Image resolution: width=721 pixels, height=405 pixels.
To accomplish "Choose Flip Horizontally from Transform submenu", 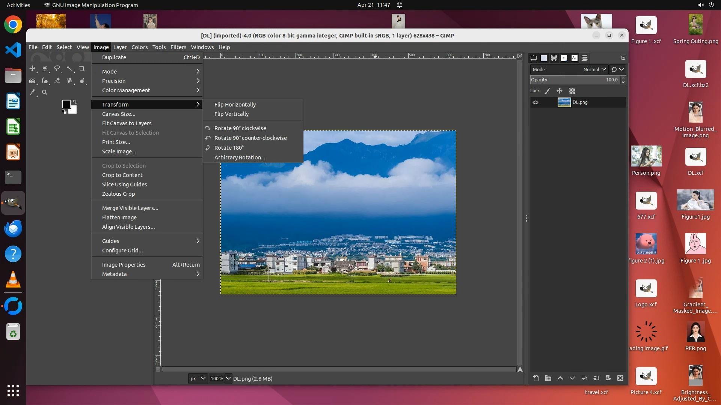I will point(235,105).
